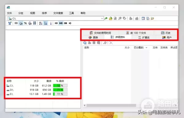Click the 52 % free space bar
Screen dimensions: 184x118
coord(60,86)
